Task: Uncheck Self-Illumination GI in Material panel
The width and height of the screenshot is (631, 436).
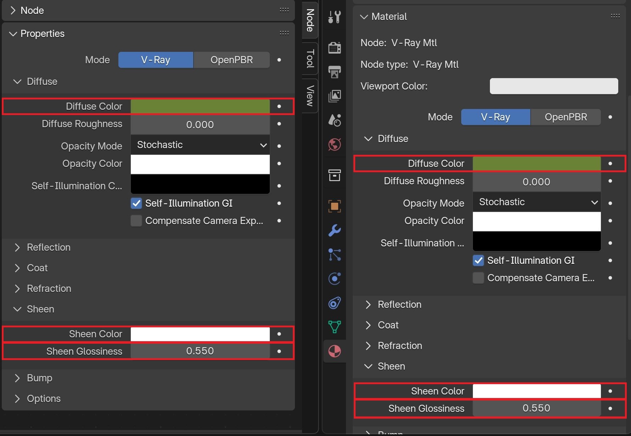Action: 479,261
